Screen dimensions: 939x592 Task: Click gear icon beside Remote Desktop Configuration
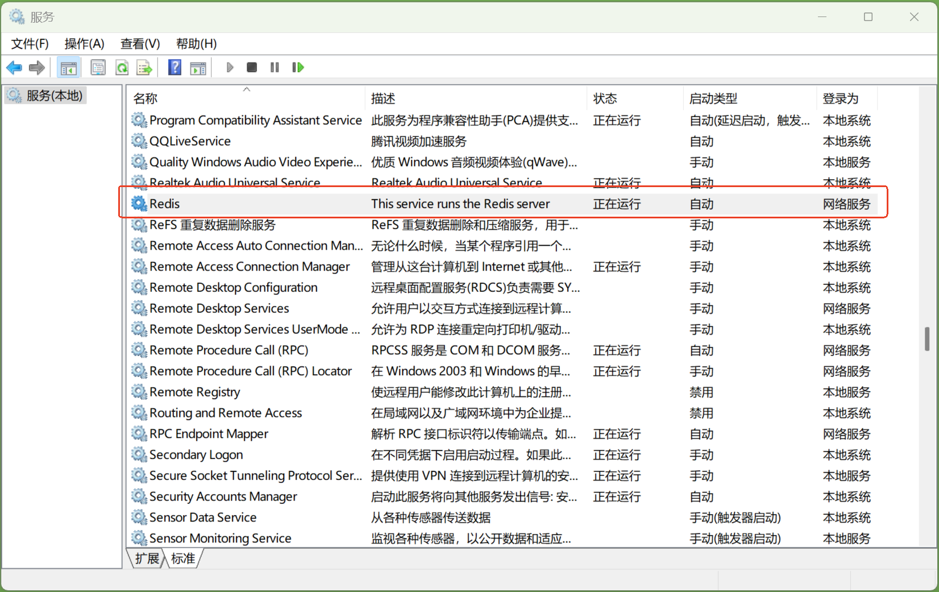tap(139, 287)
